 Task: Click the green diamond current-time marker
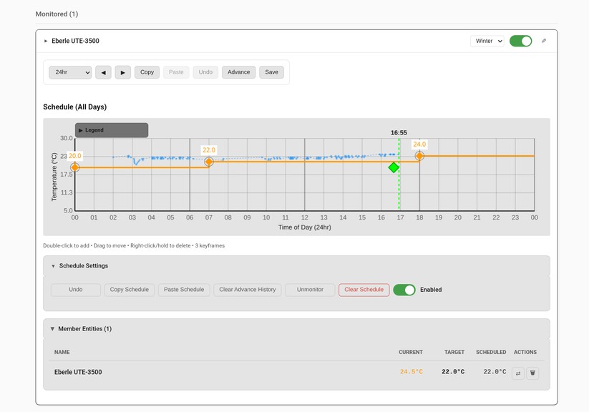click(394, 167)
